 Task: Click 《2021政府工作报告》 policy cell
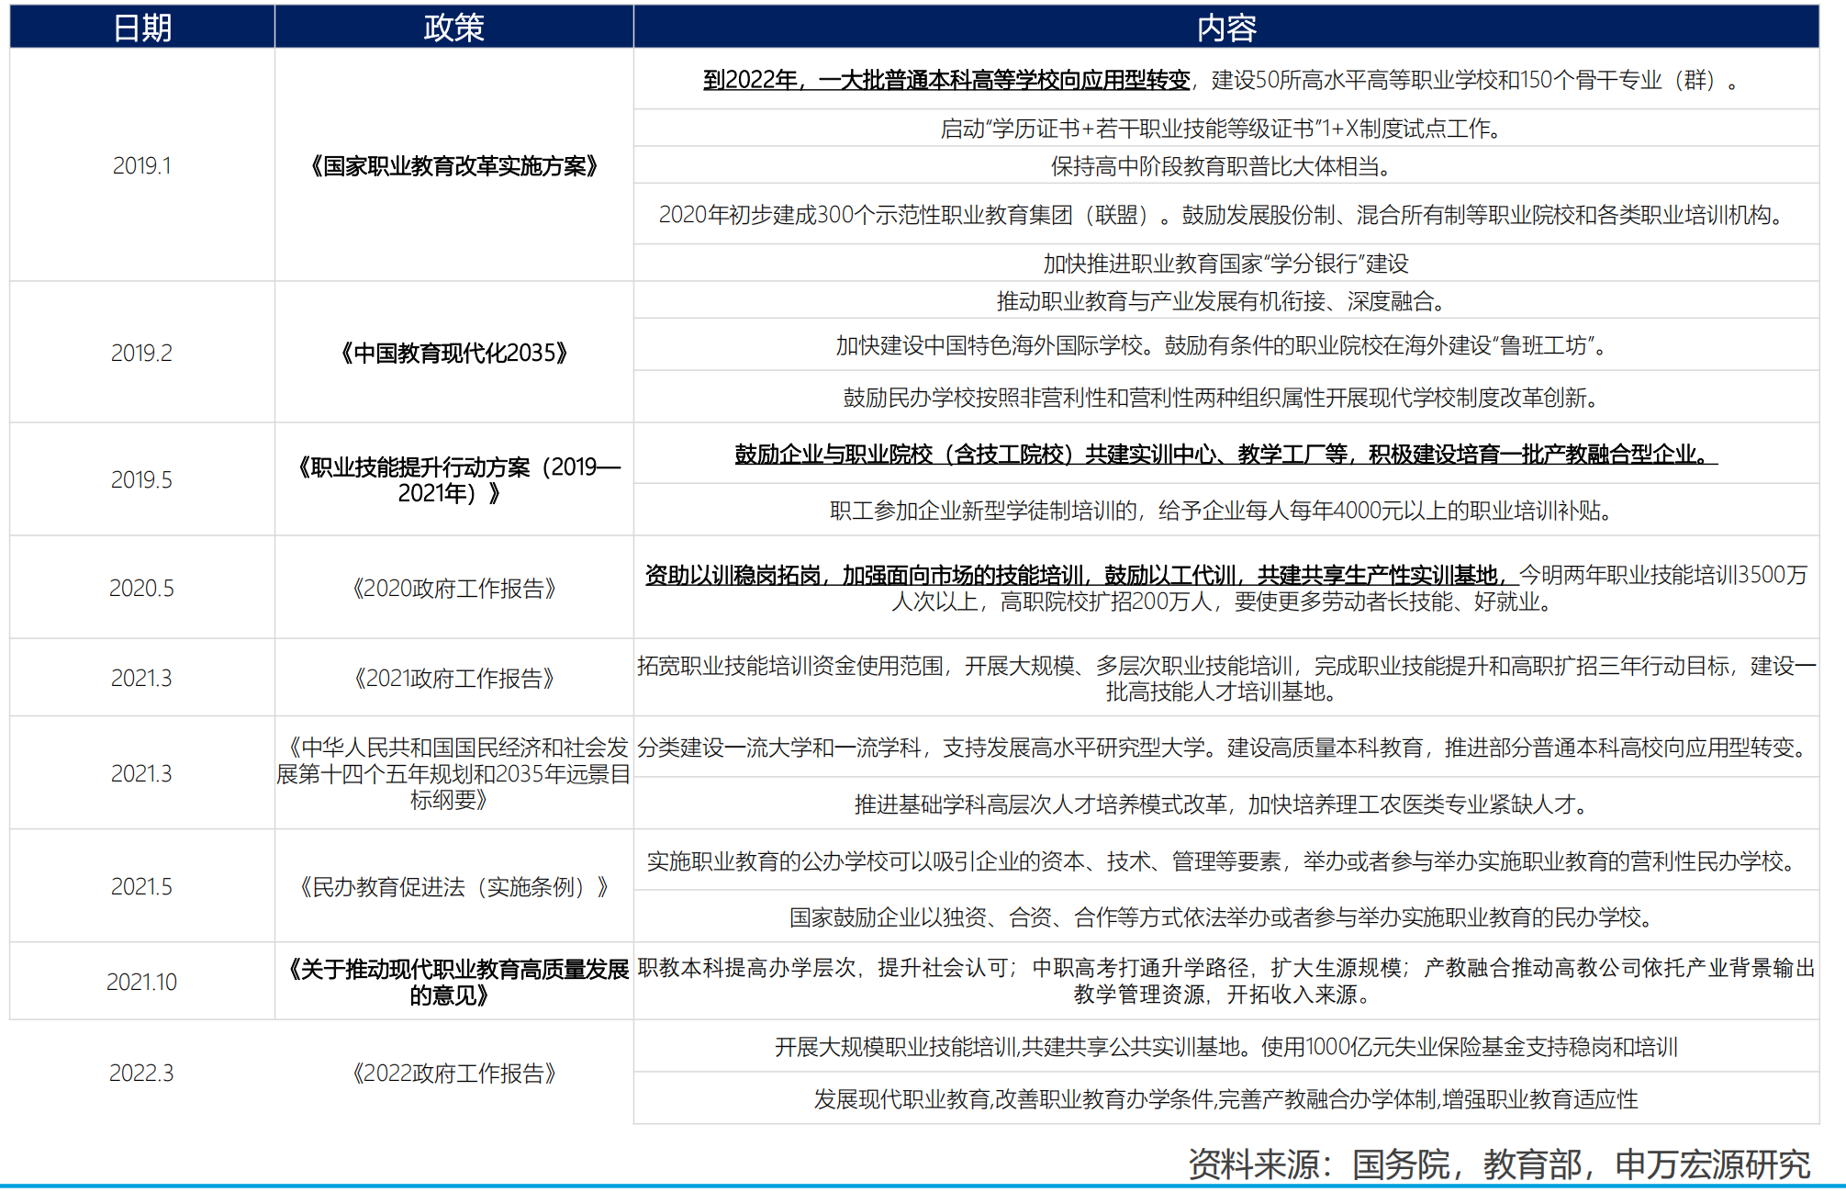pos(453,679)
